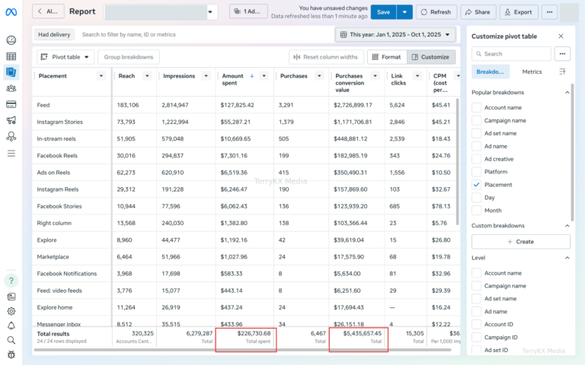Viewport: 585px width, 365px height.
Task: Open the more options beside panel search
Action: click(562, 54)
